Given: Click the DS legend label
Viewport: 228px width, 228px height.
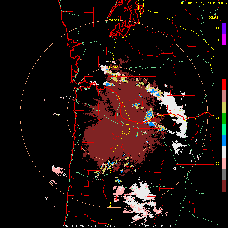Looking at the screenshot, I should (x=217, y=152).
